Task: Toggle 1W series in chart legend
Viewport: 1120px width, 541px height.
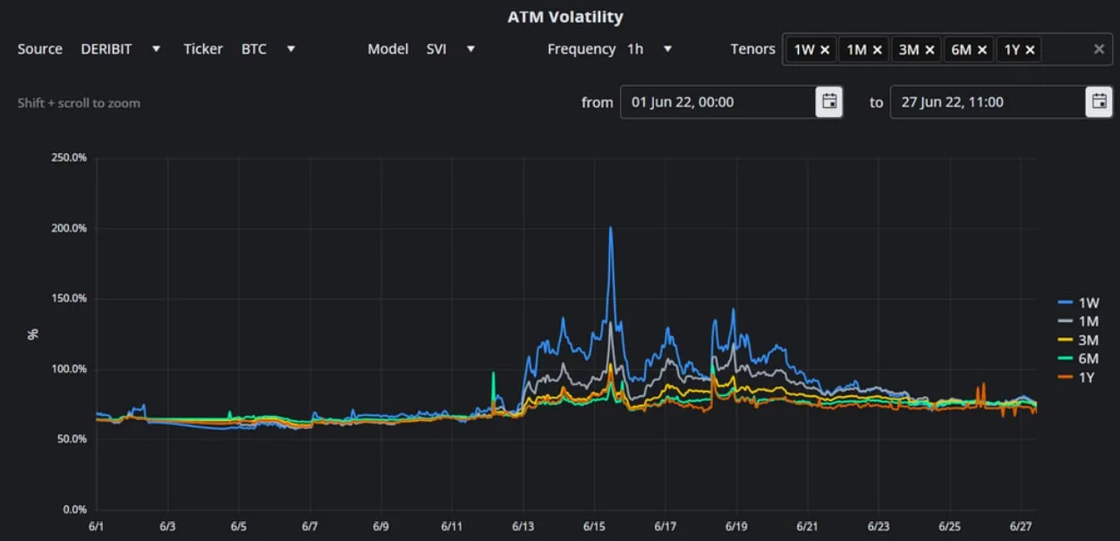Action: point(1079,303)
